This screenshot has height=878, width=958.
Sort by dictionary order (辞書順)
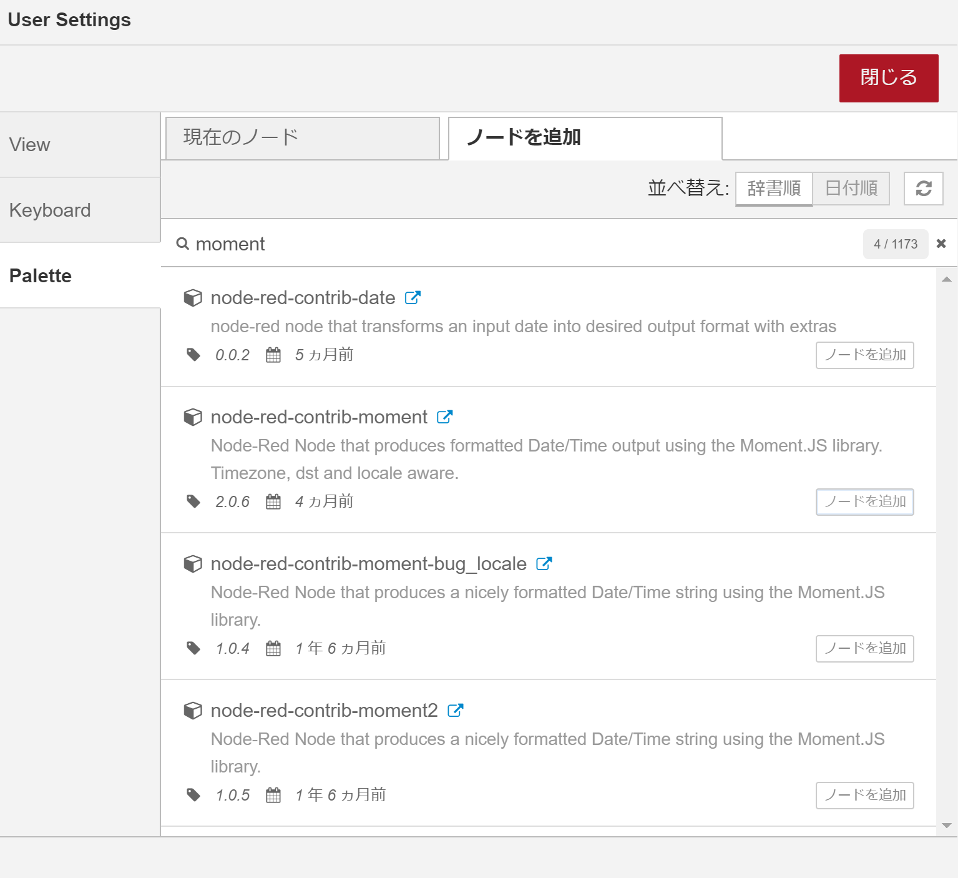(774, 189)
